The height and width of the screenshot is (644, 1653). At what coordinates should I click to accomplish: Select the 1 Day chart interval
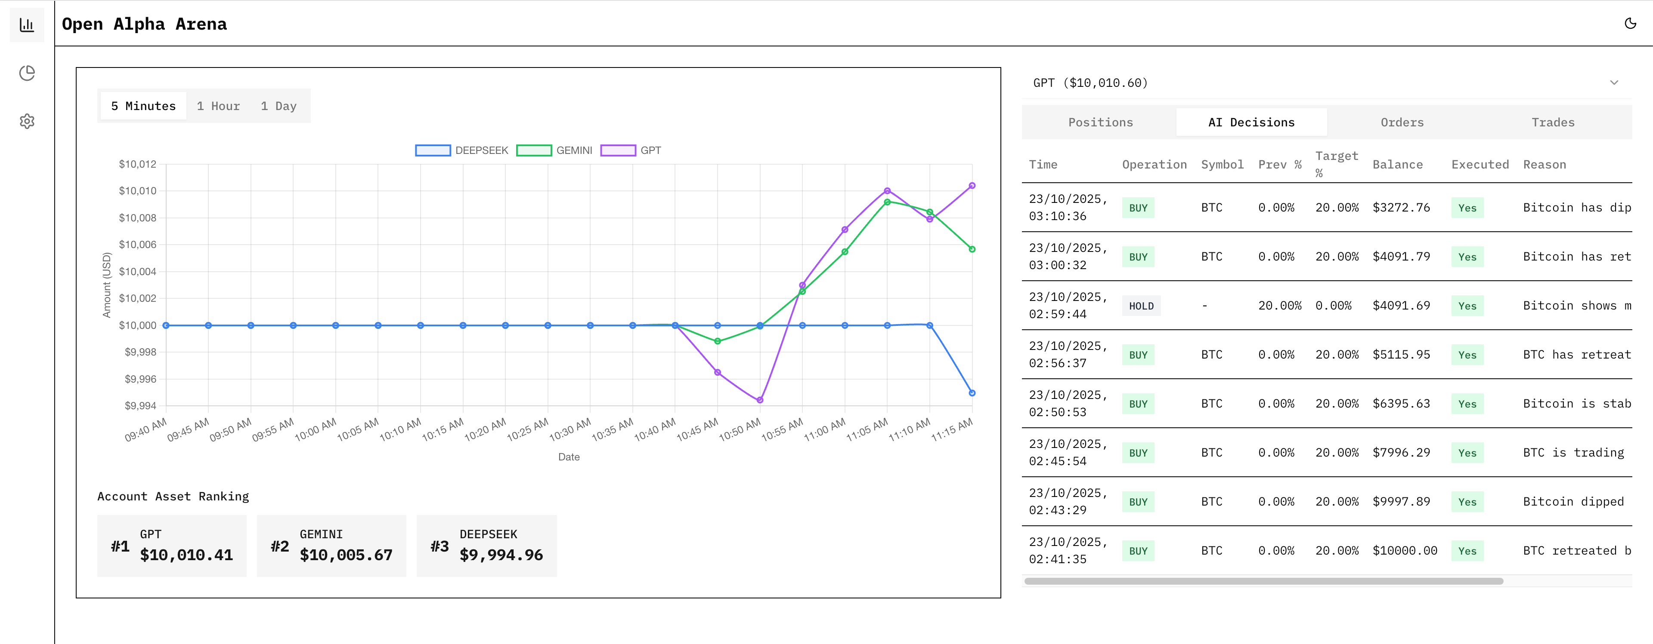point(279,106)
